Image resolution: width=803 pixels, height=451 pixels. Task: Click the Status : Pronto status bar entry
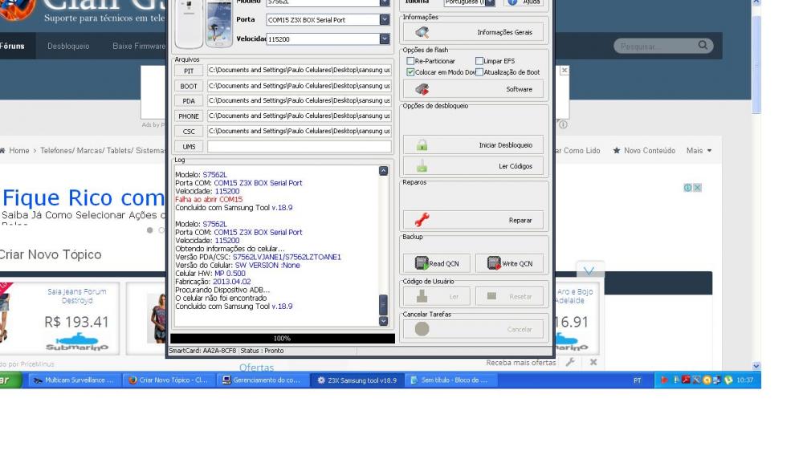263,351
